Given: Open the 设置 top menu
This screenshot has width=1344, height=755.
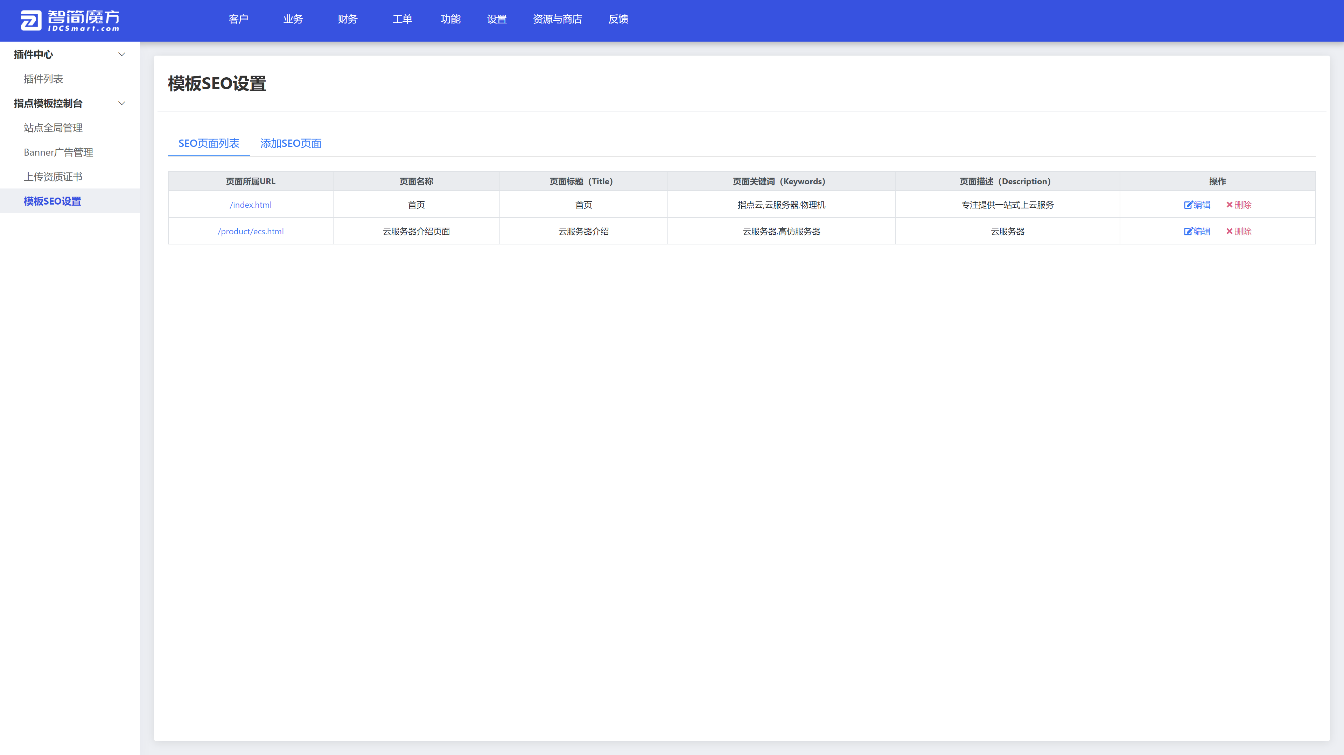Looking at the screenshot, I should (497, 19).
